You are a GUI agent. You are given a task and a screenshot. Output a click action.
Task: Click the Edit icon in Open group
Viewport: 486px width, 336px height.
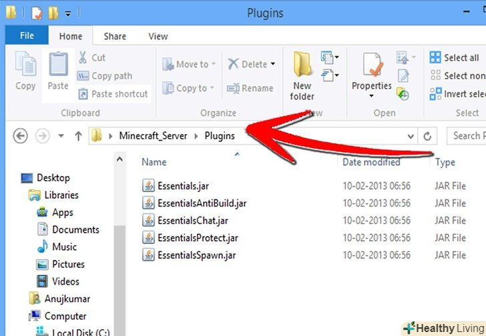403,76
